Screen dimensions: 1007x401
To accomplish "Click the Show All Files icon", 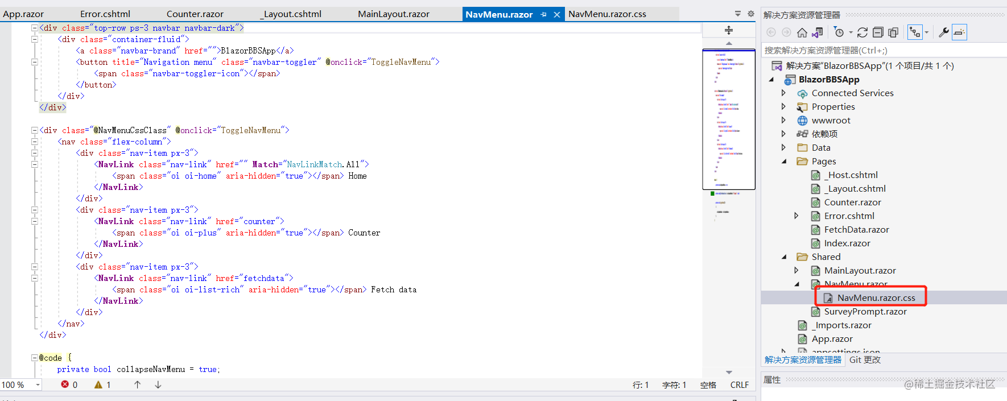I will tap(893, 32).
